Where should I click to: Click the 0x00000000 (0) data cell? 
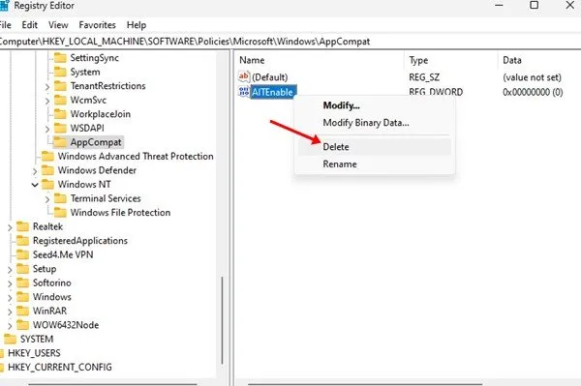[x=533, y=92]
